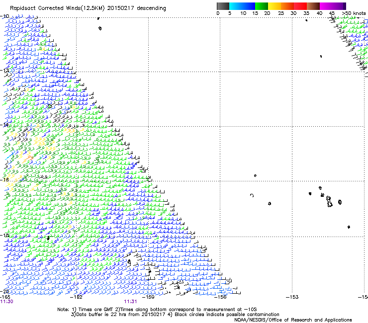Screen dimensions: 368x323
Task: Click the orange 25-30 knots color swatch
Action: point(287,6)
